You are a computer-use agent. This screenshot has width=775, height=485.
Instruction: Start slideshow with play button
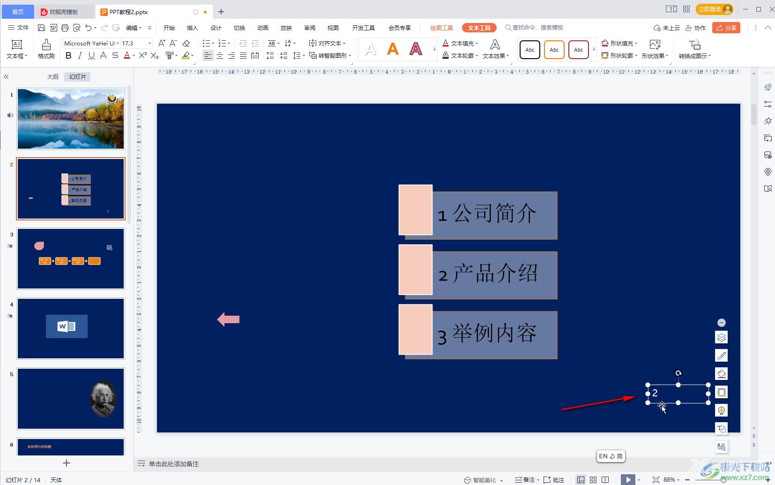[x=628, y=480]
